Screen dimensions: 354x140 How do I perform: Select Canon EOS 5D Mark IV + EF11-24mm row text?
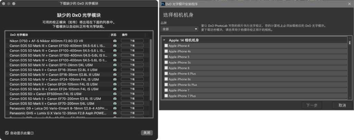(x=51, y=65)
